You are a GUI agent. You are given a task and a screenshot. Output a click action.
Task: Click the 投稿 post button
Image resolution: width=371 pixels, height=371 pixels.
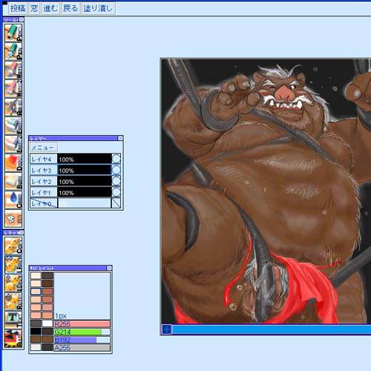pyautogui.click(x=18, y=9)
